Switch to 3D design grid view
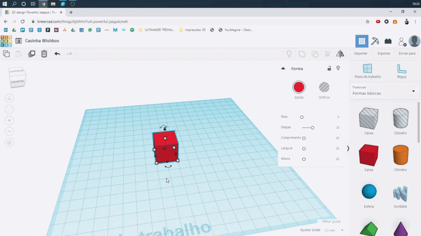Screen dimensions: 421x236 tap(362, 41)
